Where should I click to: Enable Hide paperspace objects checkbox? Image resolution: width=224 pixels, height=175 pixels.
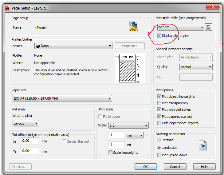point(159,123)
